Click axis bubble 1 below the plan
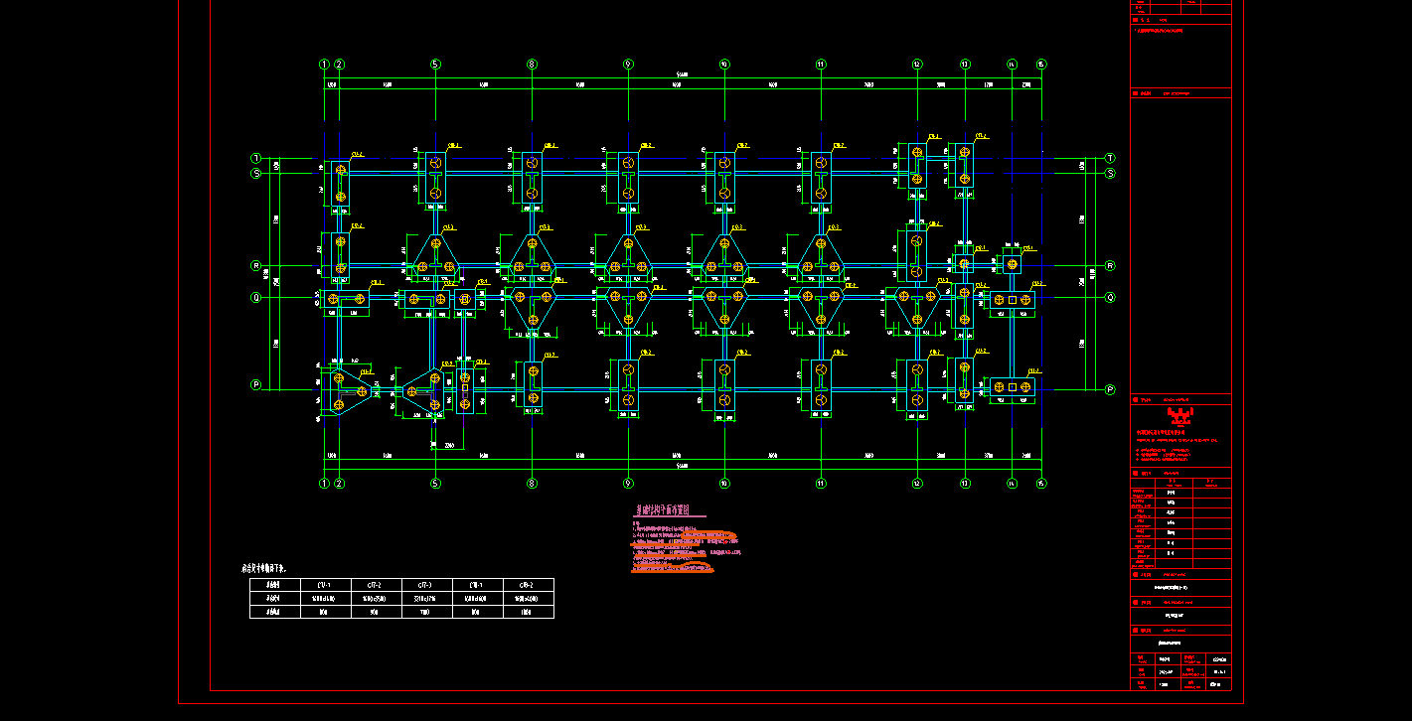Screen dimensions: 1412x721 [324, 484]
